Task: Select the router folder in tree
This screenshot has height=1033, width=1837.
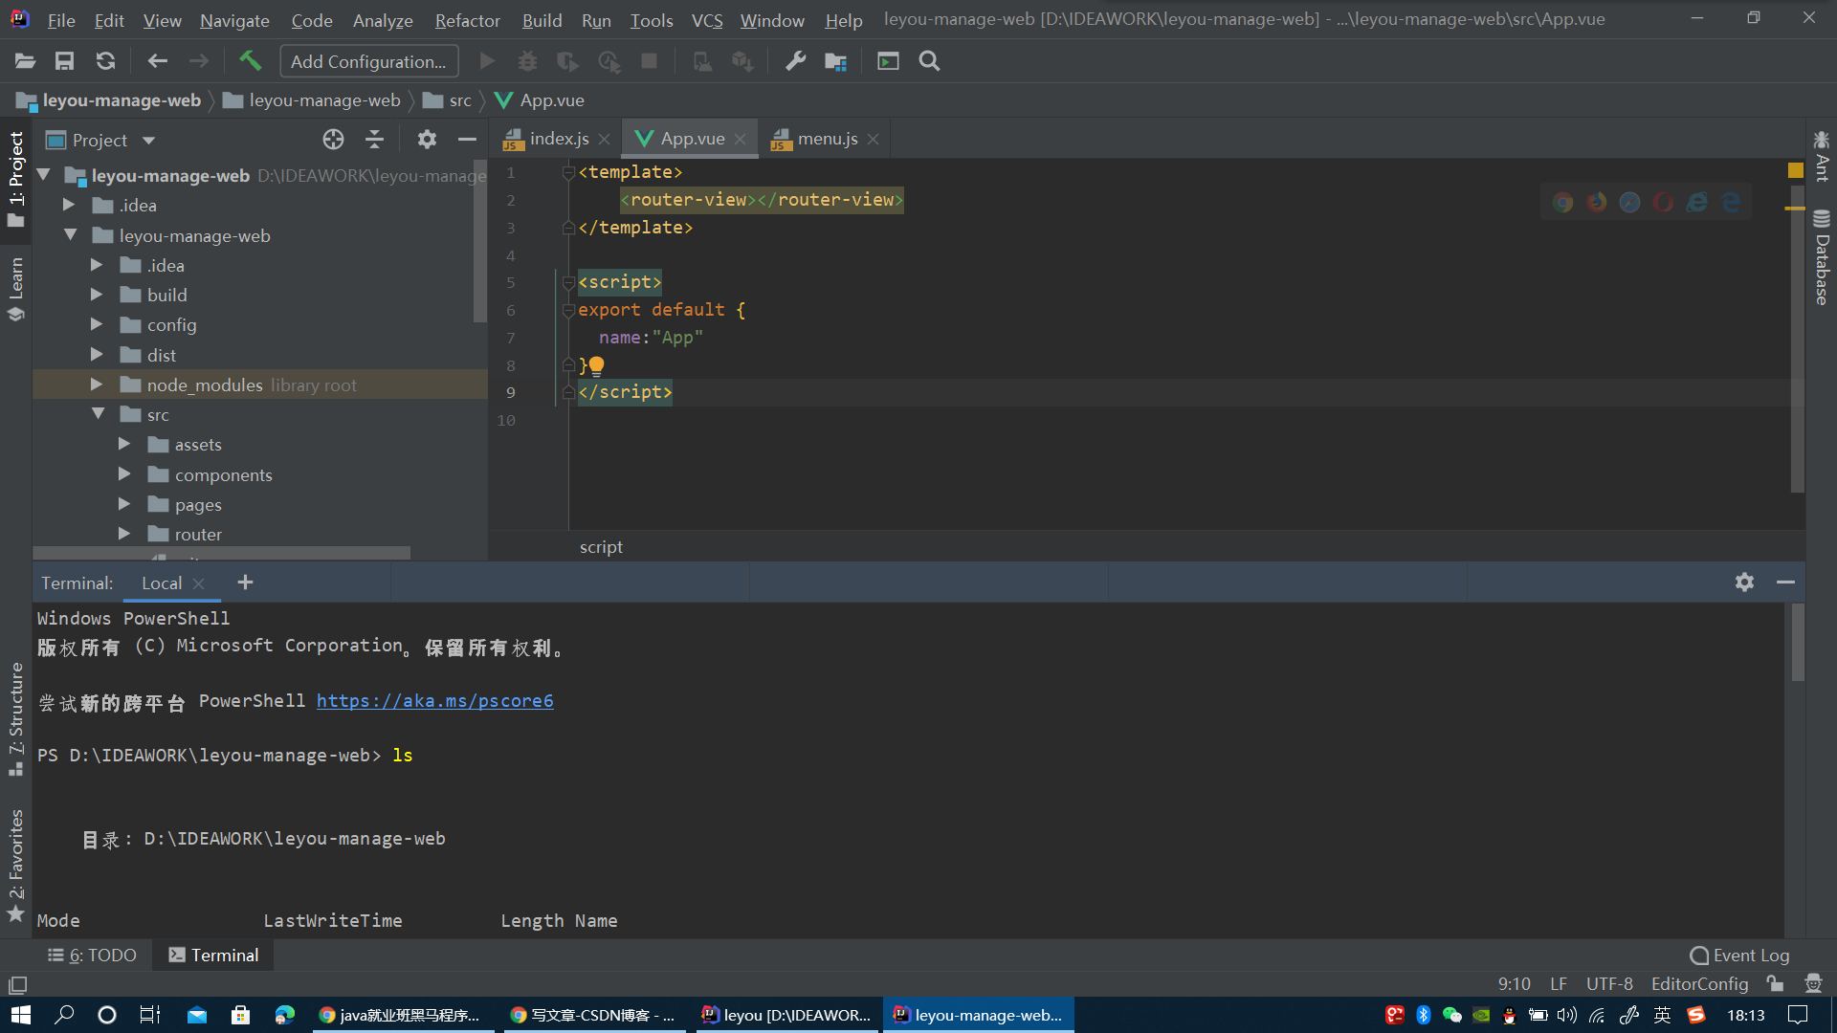Action: pyautogui.click(x=198, y=534)
